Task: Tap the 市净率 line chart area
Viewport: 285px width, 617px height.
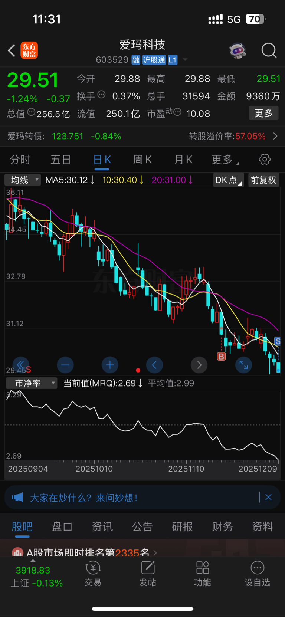Action: point(142,425)
